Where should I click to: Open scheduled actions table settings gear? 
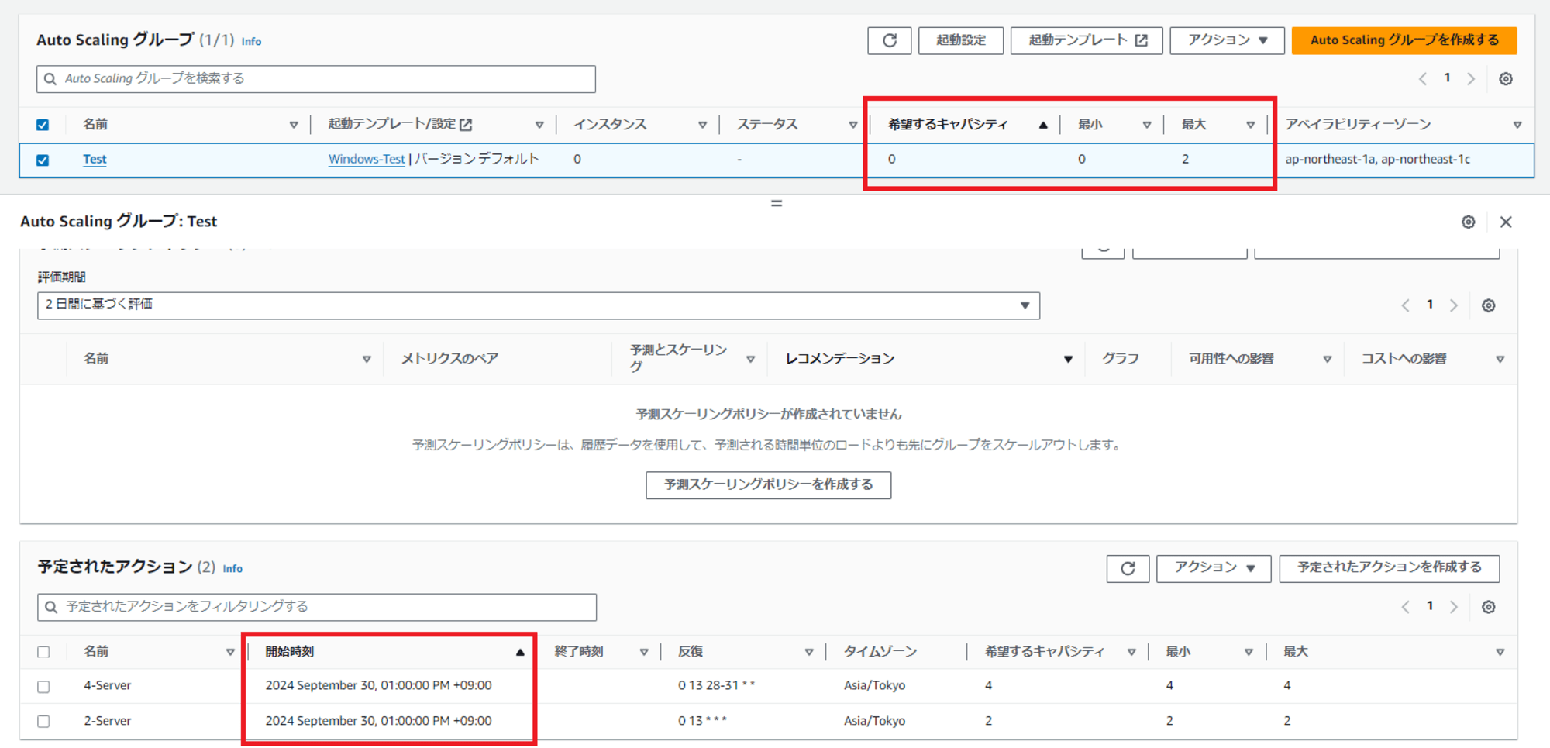(x=1488, y=607)
